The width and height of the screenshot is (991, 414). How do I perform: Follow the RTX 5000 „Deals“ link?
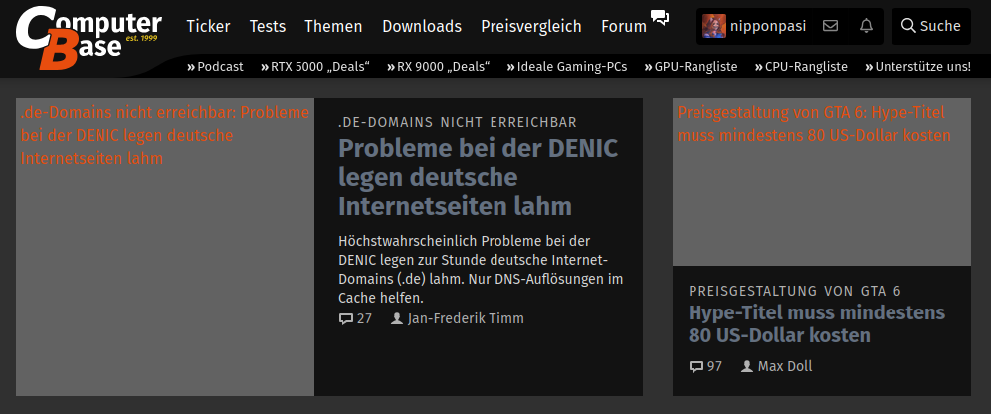(x=315, y=67)
